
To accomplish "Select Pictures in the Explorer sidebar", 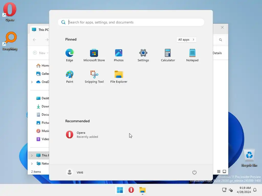I will click(42, 123).
